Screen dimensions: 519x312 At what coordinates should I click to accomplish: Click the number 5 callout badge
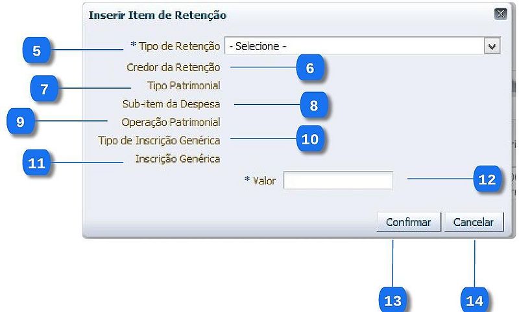pos(37,50)
